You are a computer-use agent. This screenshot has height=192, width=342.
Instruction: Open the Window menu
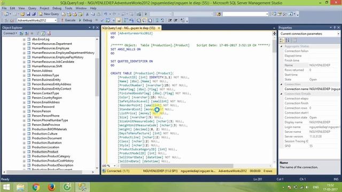point(81,8)
